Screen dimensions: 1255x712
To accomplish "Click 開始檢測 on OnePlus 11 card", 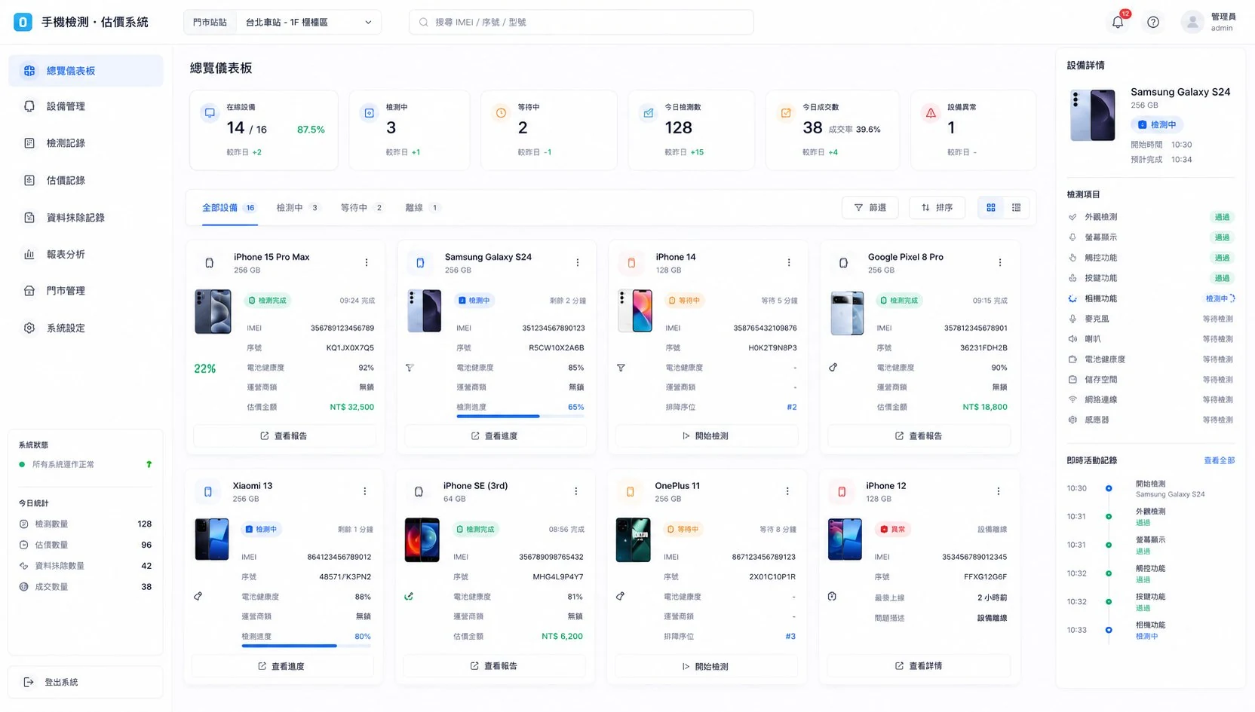I will [x=706, y=666].
